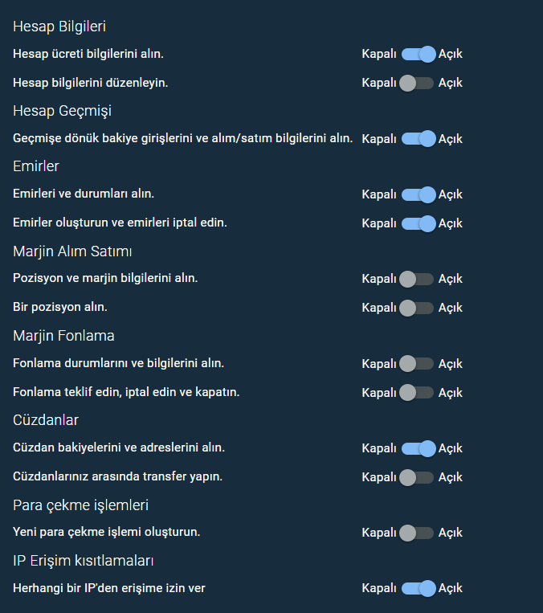Enable 'Fonlama durumlarını ve bilgilerini alın'
This screenshot has width=543, height=613.
click(x=418, y=364)
